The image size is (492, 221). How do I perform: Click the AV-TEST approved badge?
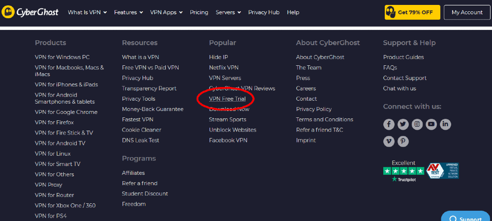[x=442, y=170]
